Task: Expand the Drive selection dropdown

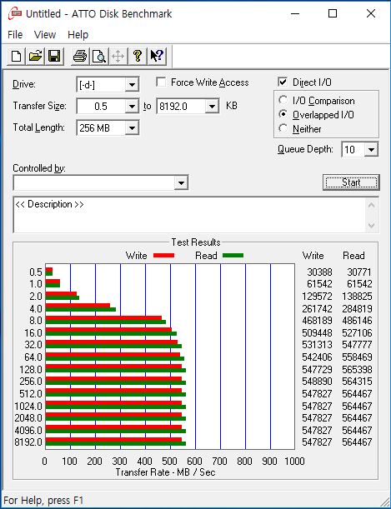Action: click(132, 85)
